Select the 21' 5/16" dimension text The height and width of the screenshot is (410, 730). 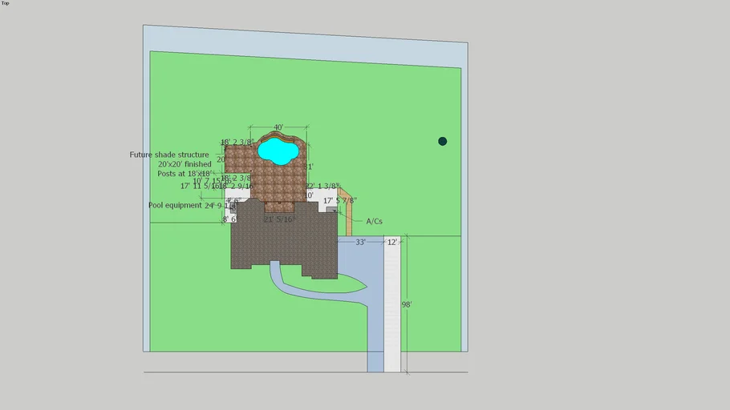pos(280,219)
